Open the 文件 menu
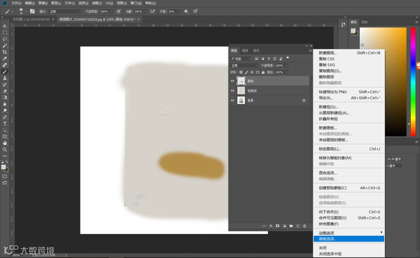The image size is (420, 258). (16, 3)
